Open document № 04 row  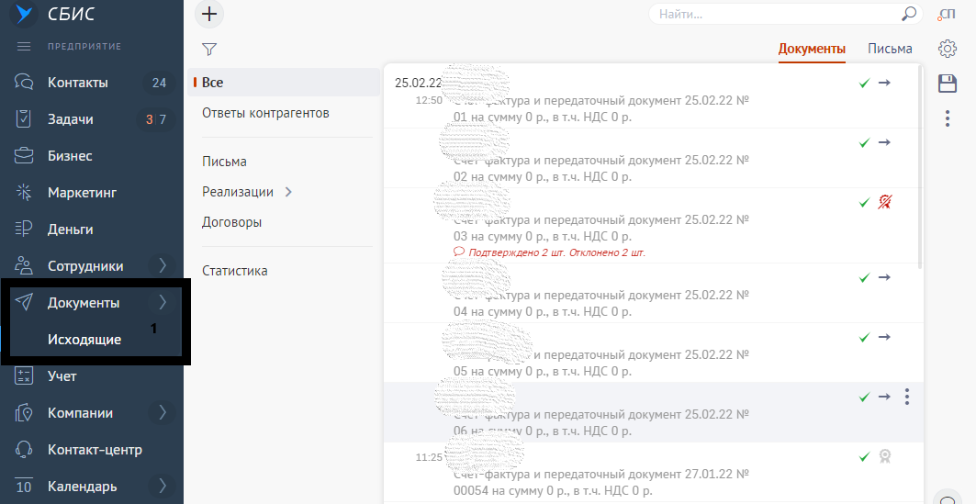click(653, 293)
